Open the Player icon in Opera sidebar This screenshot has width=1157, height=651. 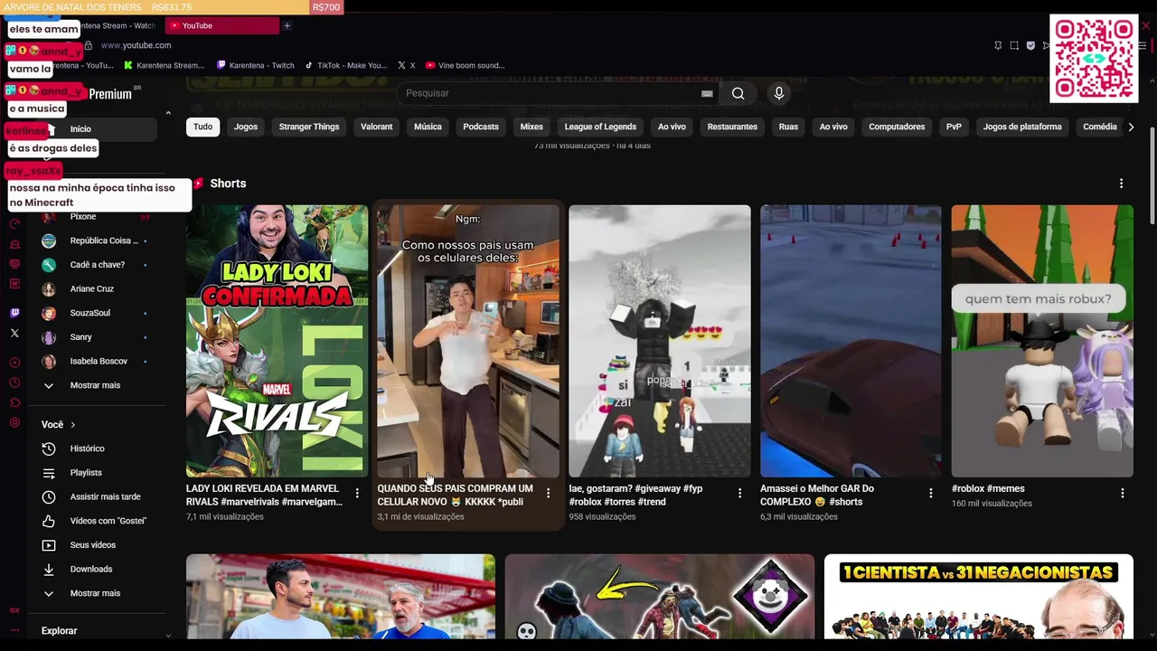click(x=14, y=363)
